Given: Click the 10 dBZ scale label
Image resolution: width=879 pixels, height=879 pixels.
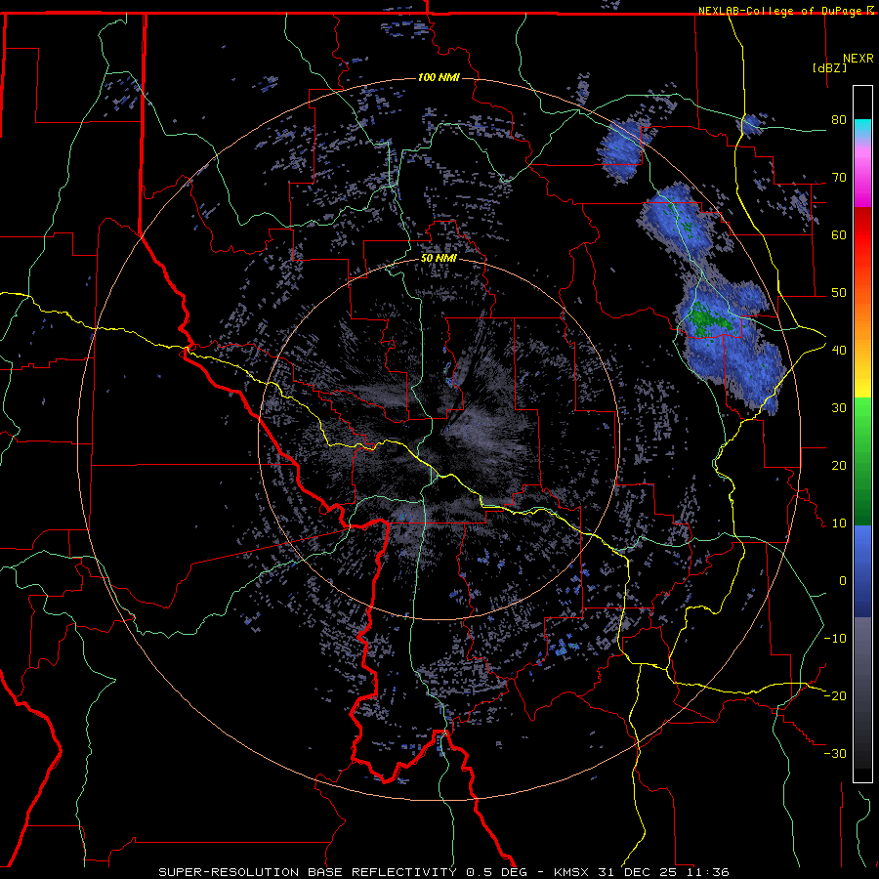Looking at the screenshot, I should tap(839, 523).
